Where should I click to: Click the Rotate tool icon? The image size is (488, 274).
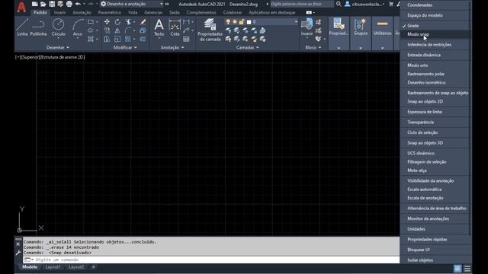(x=117, y=22)
